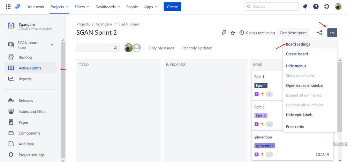
Task: Select Hide epic labels option
Action: pyautogui.click(x=310, y=115)
